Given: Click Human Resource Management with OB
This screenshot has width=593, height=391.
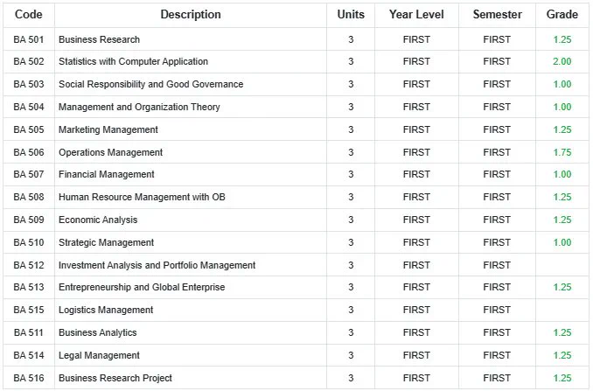Looking at the screenshot, I should click(142, 197).
